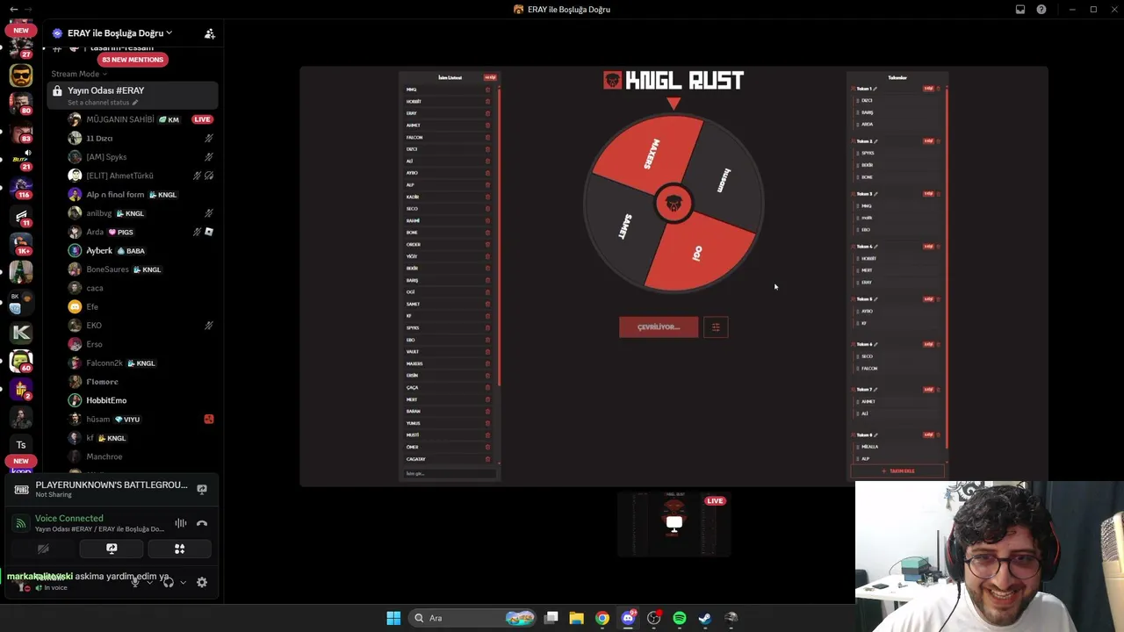Toggle noise suppression waveform icon
The width and height of the screenshot is (1124, 632).
180,523
